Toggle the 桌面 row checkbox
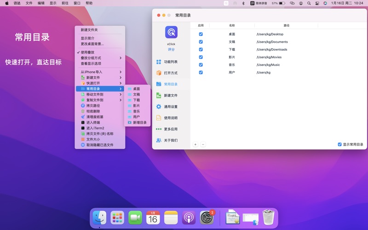 pyautogui.click(x=201, y=34)
